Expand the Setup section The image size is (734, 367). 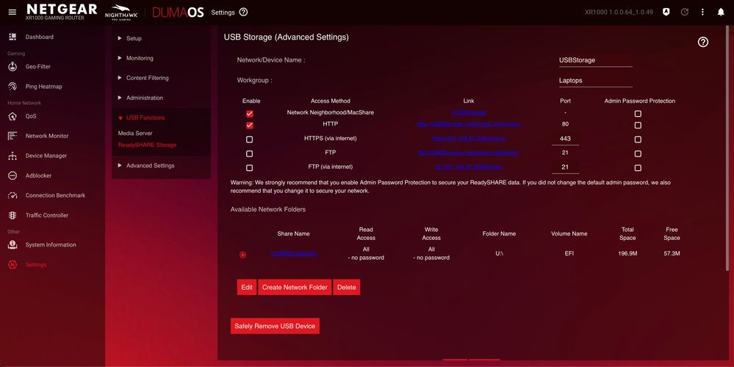(x=134, y=38)
